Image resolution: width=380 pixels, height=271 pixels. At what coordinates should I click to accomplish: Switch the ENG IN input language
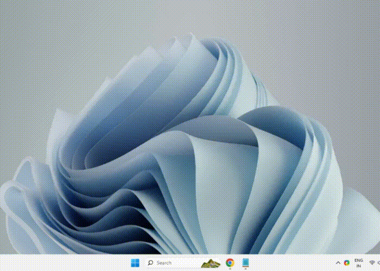coord(359,263)
